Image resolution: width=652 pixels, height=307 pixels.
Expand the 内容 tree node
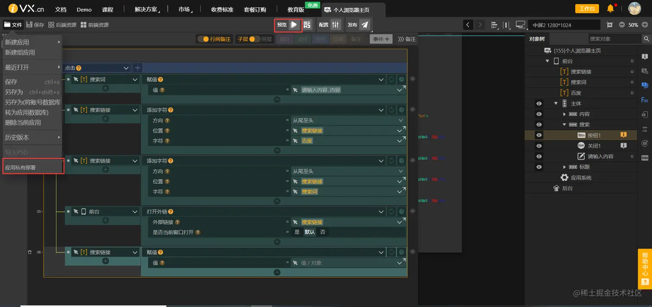click(564, 114)
